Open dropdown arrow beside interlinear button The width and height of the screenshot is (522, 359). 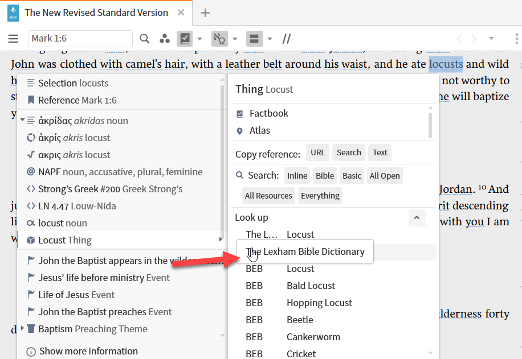tap(235, 39)
